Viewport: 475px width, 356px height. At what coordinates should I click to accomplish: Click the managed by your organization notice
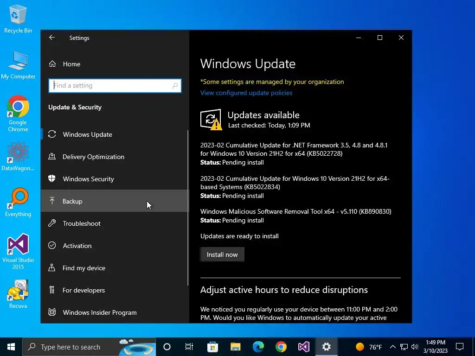[272, 82]
